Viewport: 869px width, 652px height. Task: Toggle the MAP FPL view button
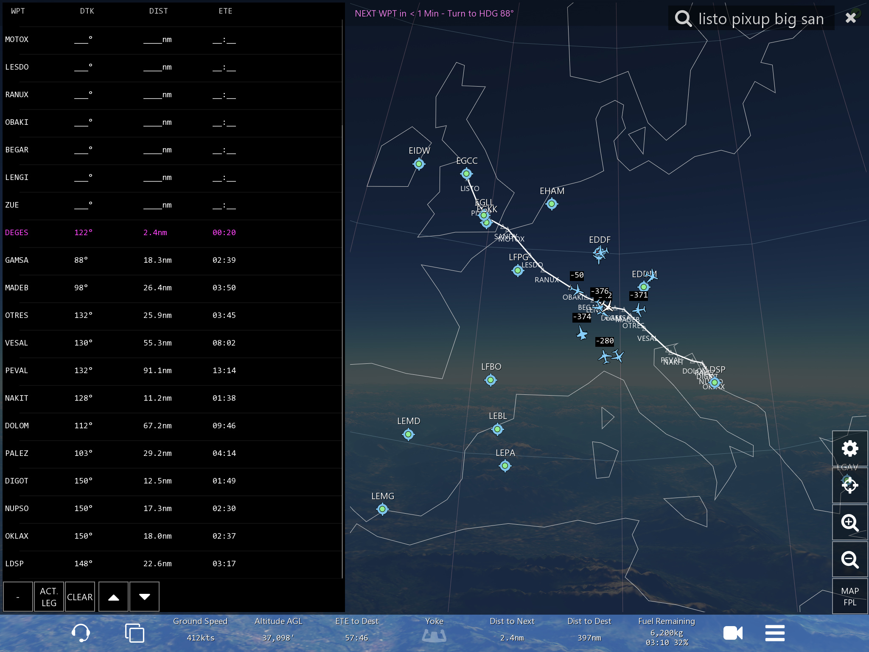(x=849, y=596)
